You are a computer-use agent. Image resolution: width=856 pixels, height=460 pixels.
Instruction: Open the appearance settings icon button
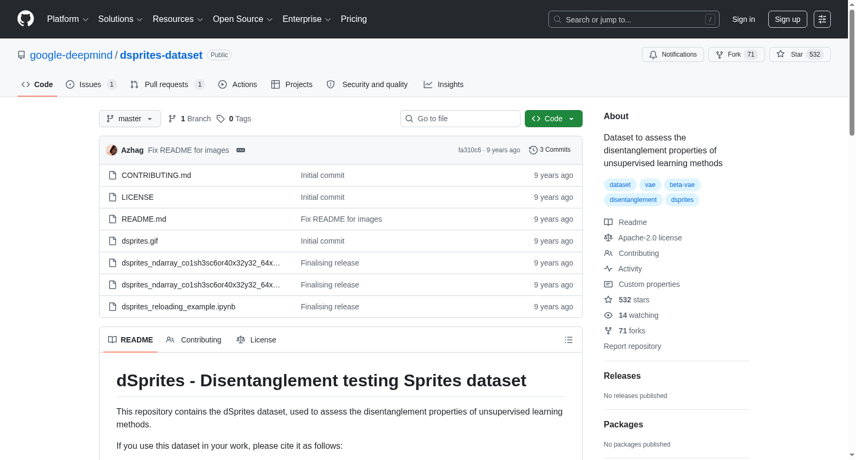(822, 19)
